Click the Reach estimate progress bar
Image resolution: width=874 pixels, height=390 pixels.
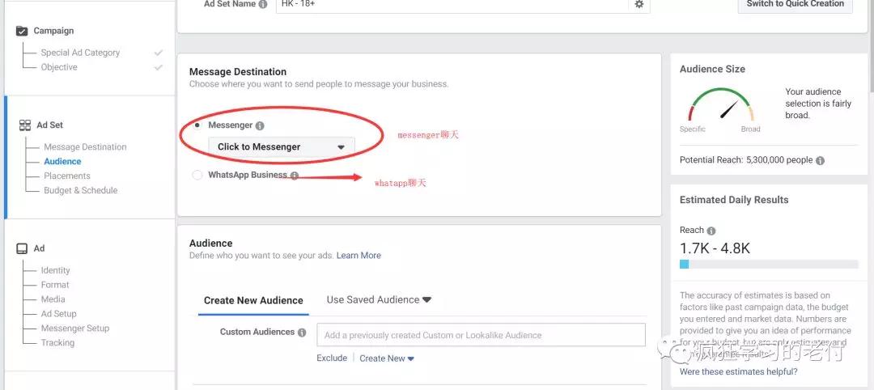pos(768,264)
